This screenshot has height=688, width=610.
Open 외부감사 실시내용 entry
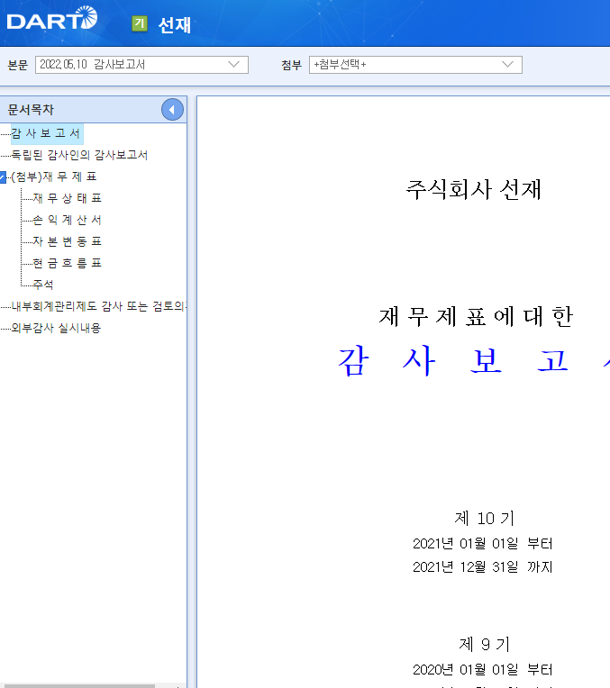tap(56, 328)
